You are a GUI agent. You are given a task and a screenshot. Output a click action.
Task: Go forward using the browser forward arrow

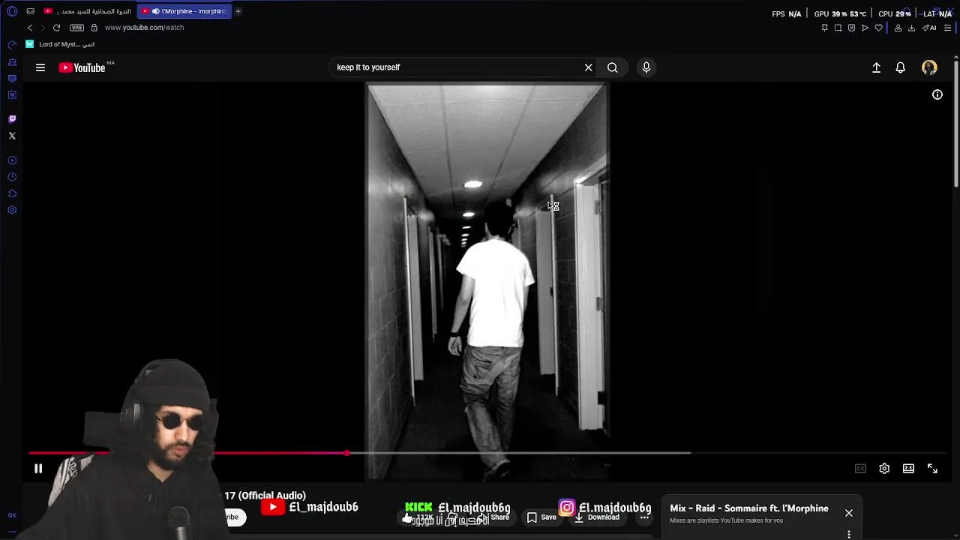coord(43,28)
